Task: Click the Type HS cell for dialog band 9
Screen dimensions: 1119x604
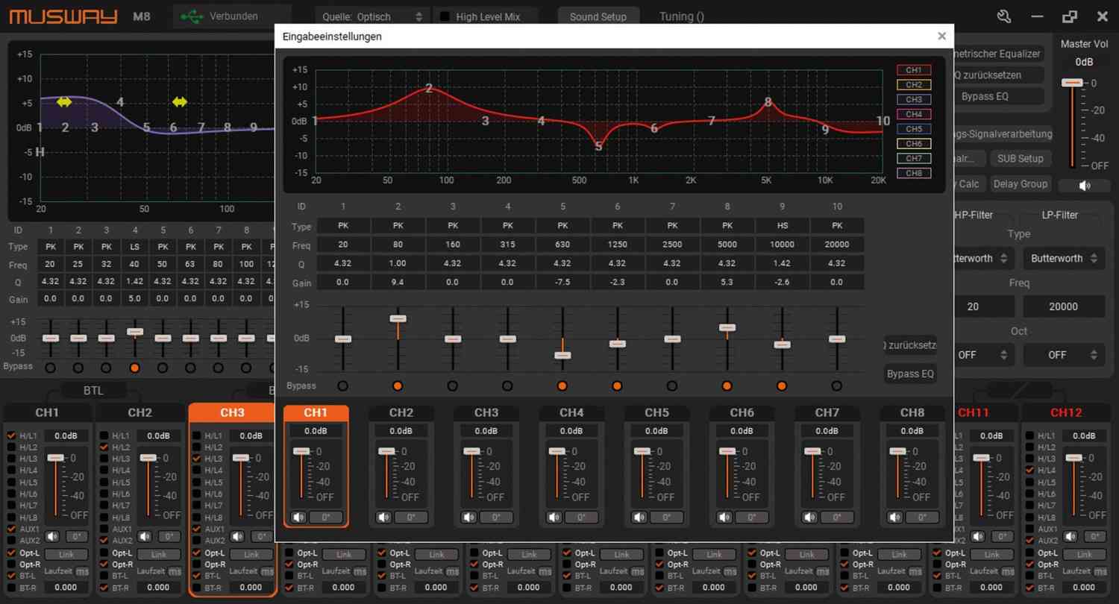Action: click(782, 226)
